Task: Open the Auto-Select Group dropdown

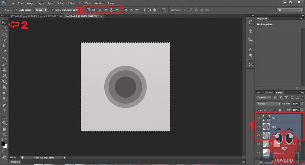Action: [41, 10]
